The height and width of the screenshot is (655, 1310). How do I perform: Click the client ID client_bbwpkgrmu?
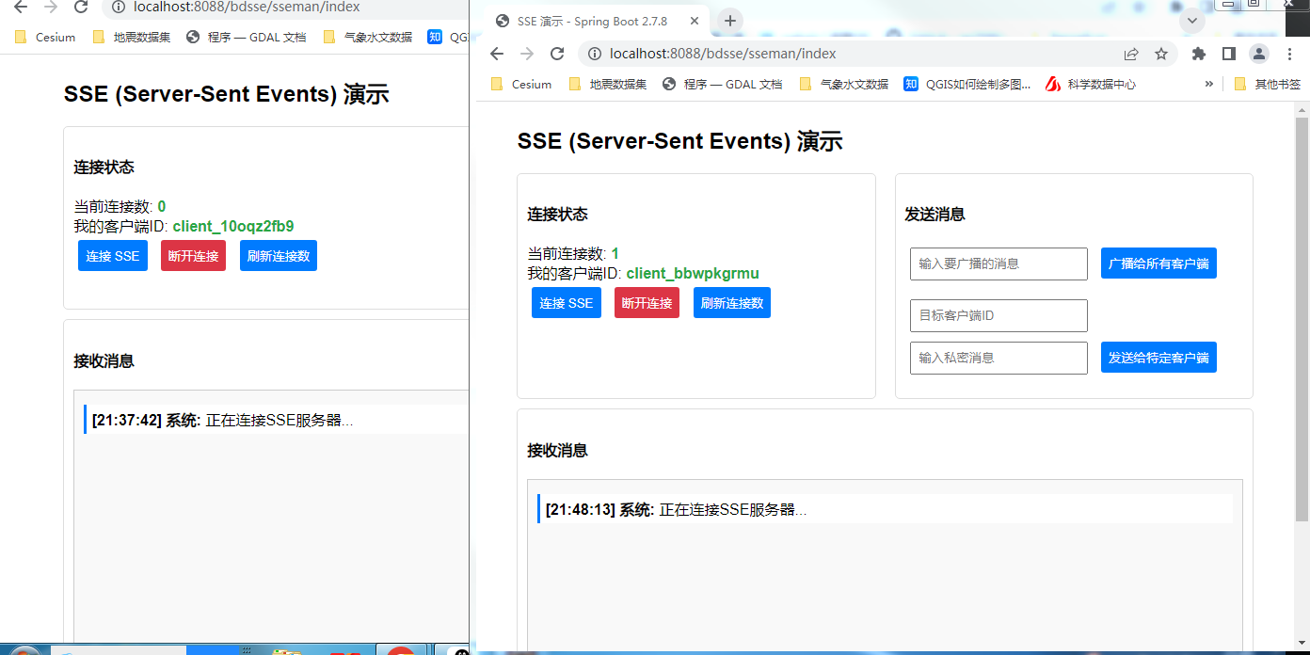693,274
